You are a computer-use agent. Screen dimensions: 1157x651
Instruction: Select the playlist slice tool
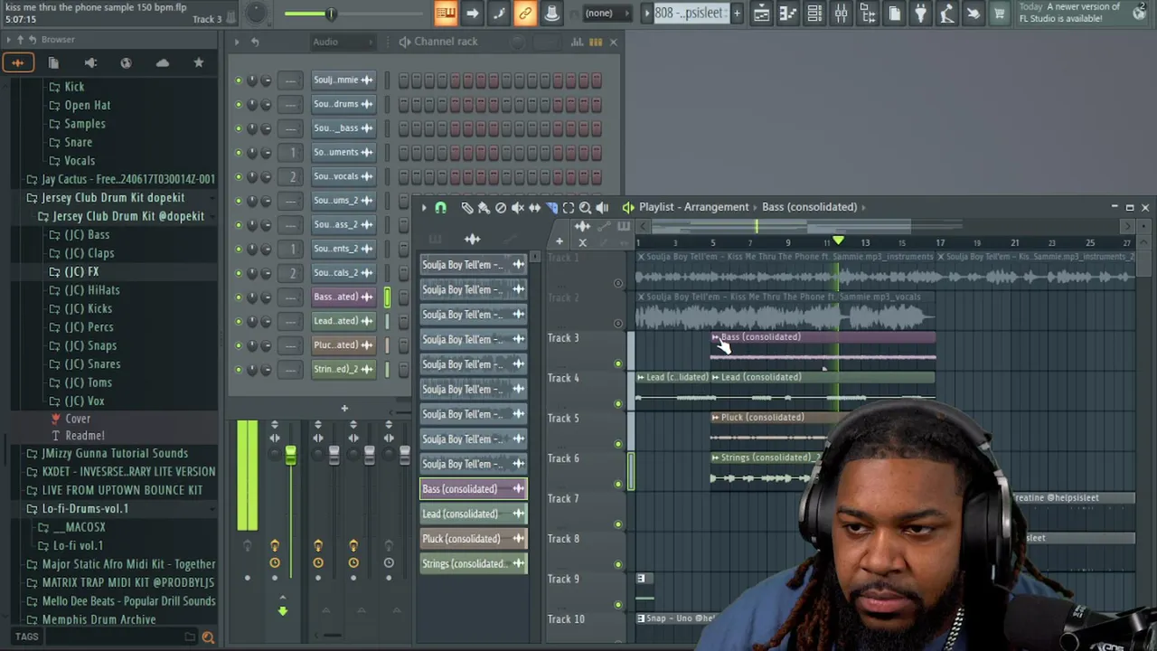tap(551, 207)
